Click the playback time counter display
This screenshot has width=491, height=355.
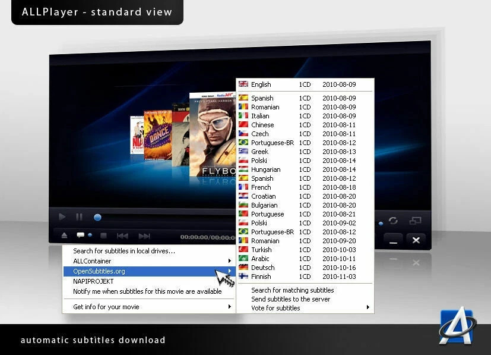pos(208,237)
